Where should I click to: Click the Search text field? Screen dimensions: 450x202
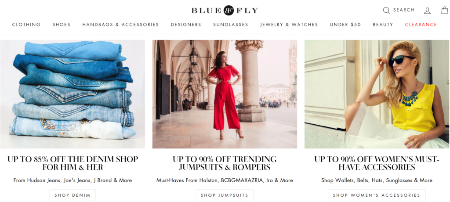403,10
